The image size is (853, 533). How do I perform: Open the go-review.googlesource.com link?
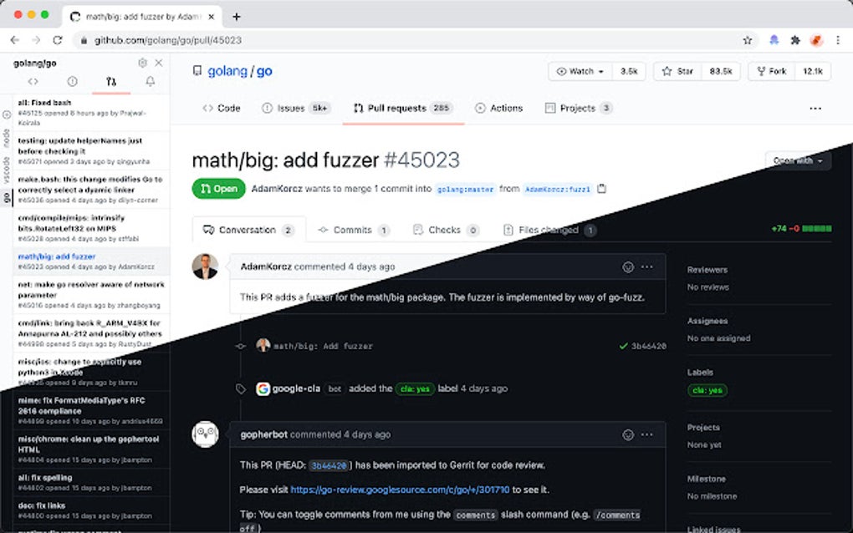400,490
